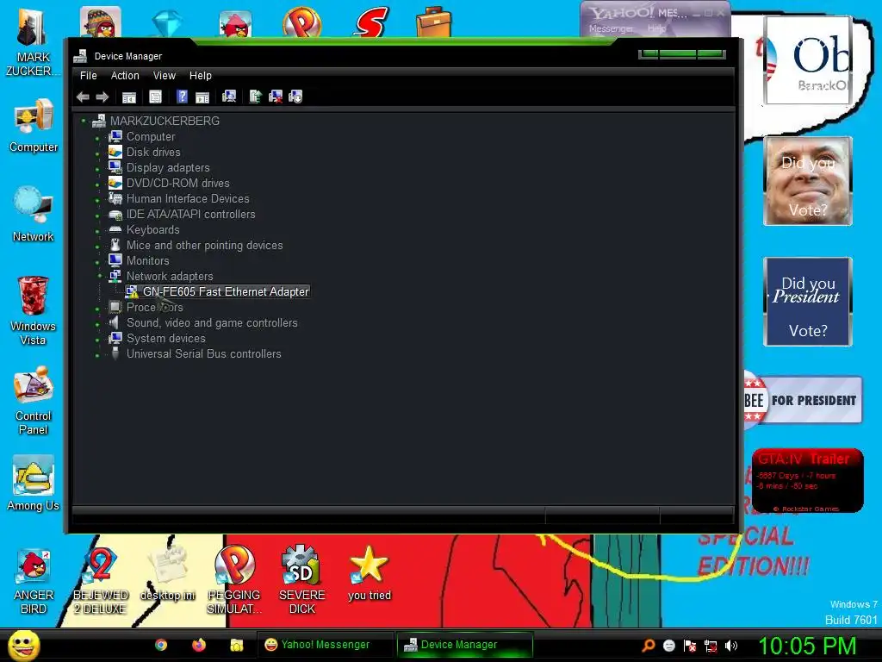
Task: Click the Disable device toolbar icon with down arrow
Action: (x=295, y=97)
